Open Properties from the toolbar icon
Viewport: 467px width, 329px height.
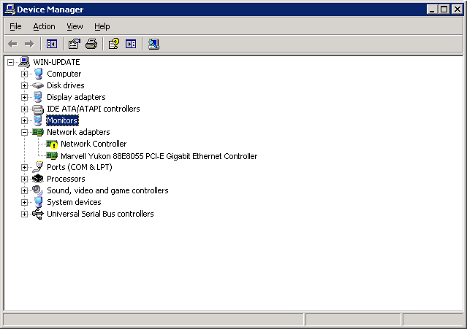tap(74, 44)
